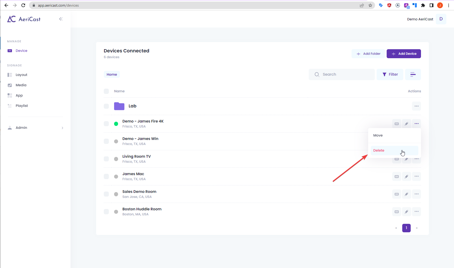Check the Demo - James Win checkbox
Viewport: 454px width, 268px height.
pos(106,141)
